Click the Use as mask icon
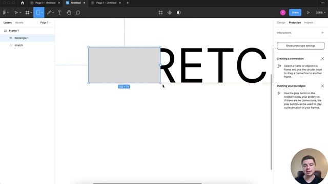 179,12
